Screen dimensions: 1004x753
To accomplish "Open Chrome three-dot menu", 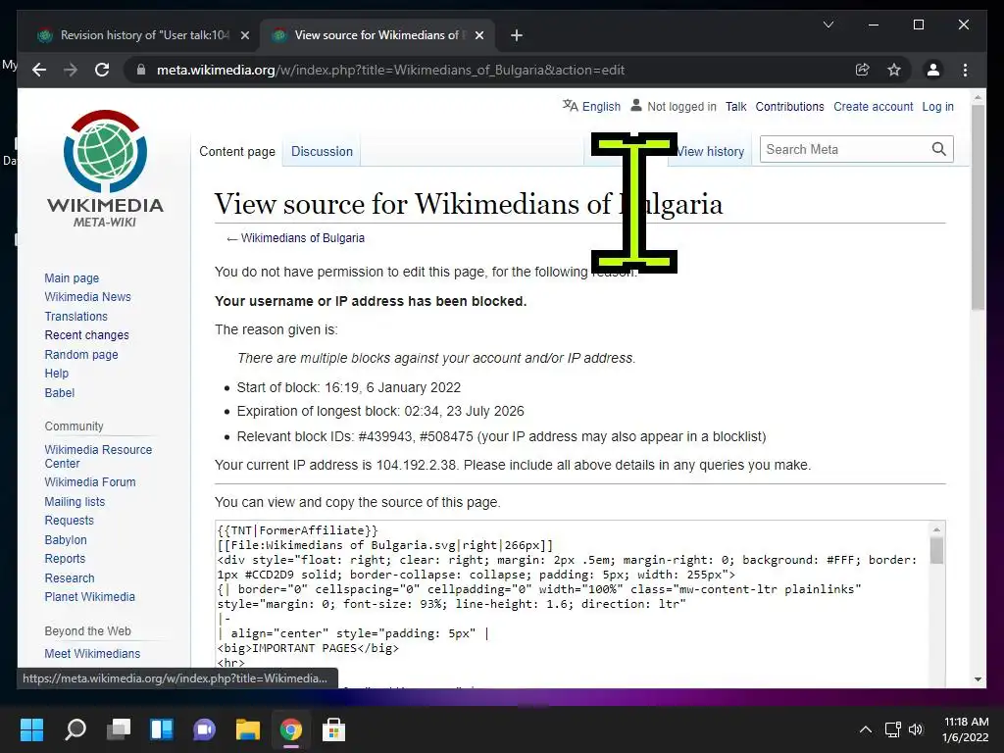I will 965,70.
